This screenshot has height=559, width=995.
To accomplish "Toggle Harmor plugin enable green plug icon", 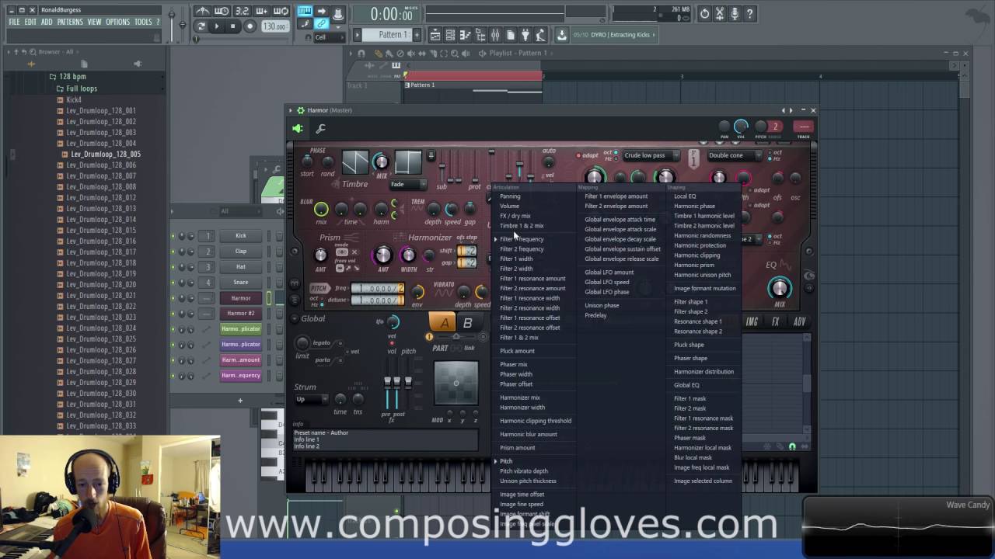I will click(x=297, y=128).
